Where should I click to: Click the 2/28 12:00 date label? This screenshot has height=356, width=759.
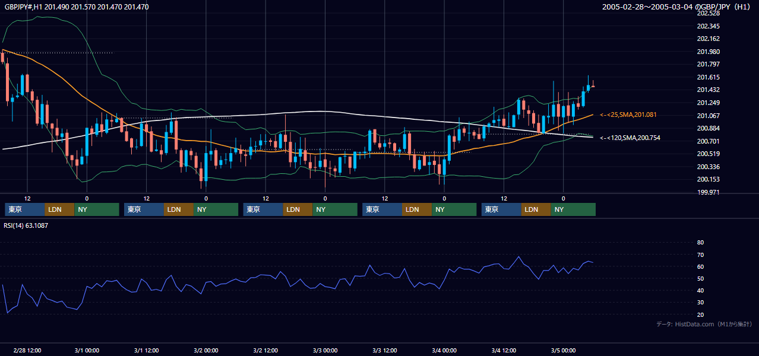pyautogui.click(x=27, y=350)
